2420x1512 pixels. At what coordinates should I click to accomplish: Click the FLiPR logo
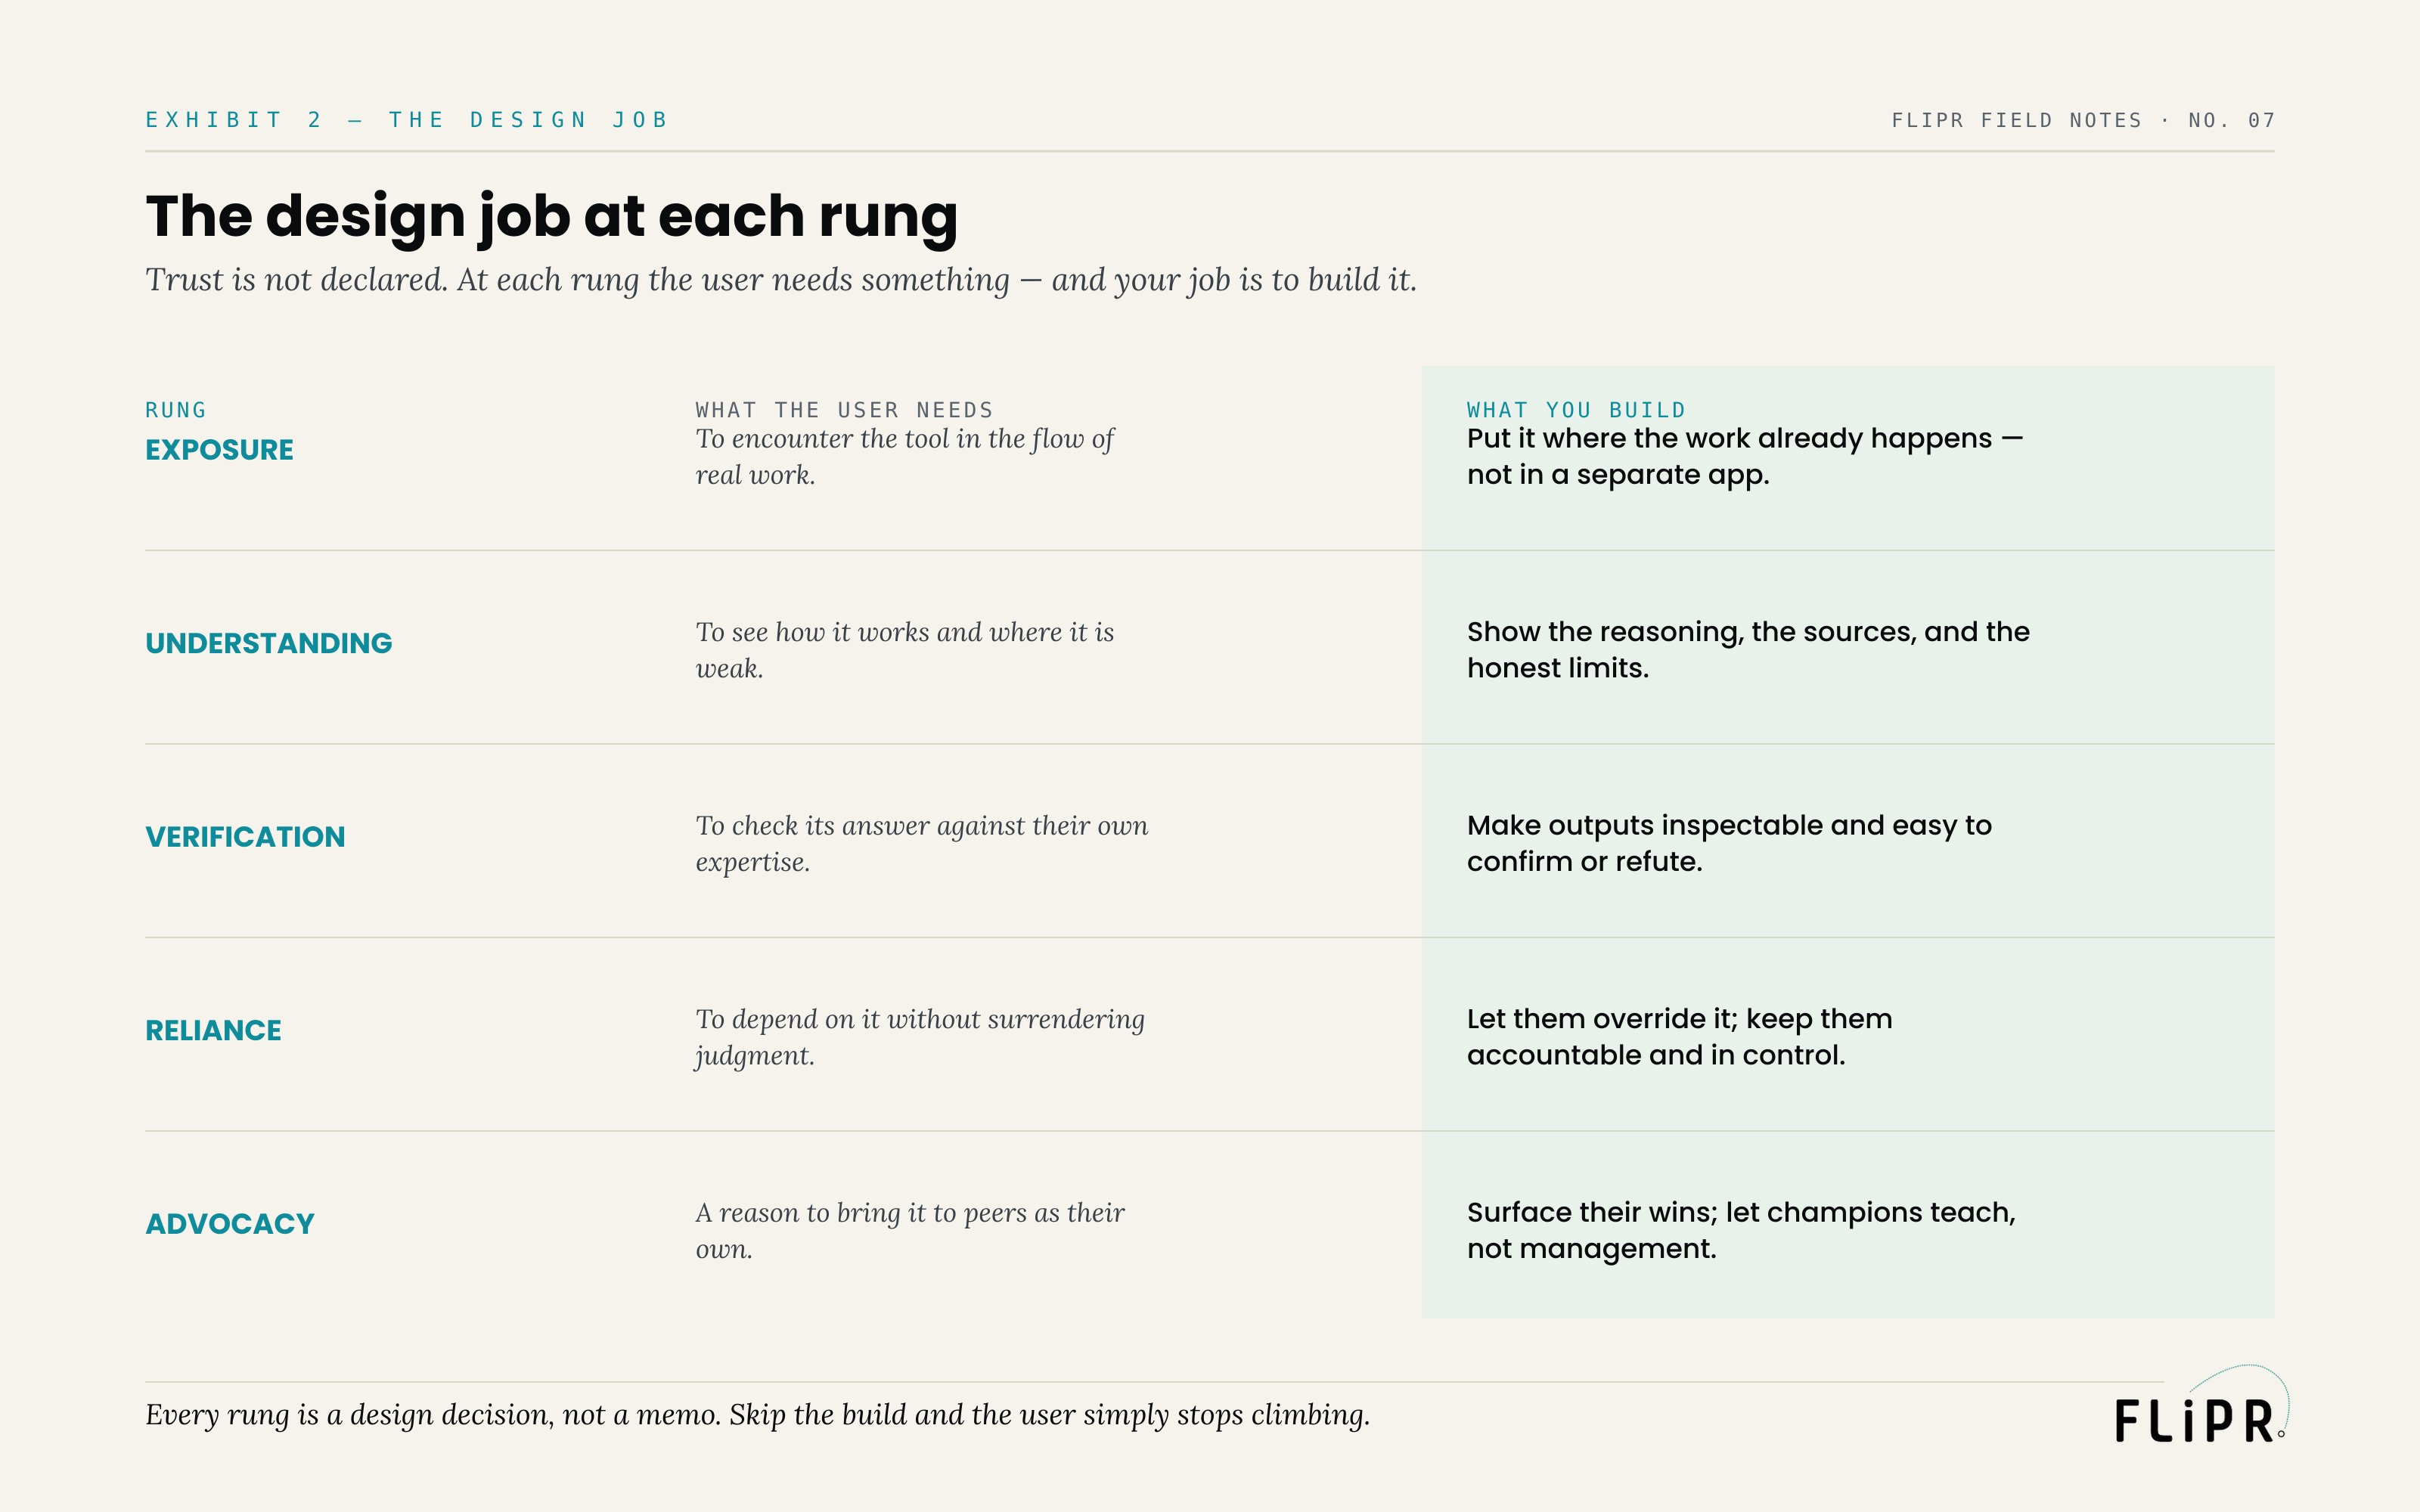[2201, 1405]
